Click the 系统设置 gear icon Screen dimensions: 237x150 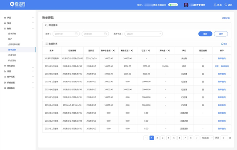5,83
